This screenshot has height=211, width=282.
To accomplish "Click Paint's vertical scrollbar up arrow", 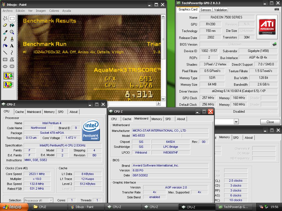I will pyautogui.click(x=163, y=17).
